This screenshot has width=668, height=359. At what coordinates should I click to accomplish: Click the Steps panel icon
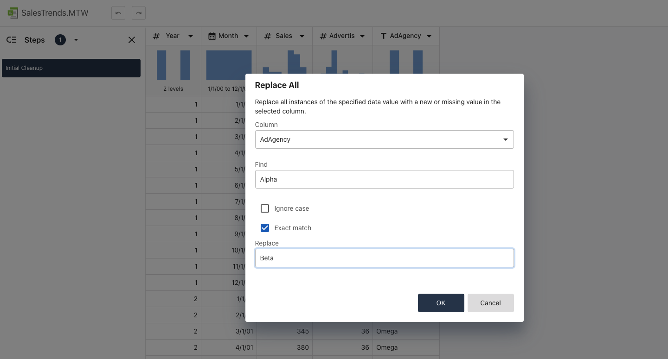coord(11,40)
